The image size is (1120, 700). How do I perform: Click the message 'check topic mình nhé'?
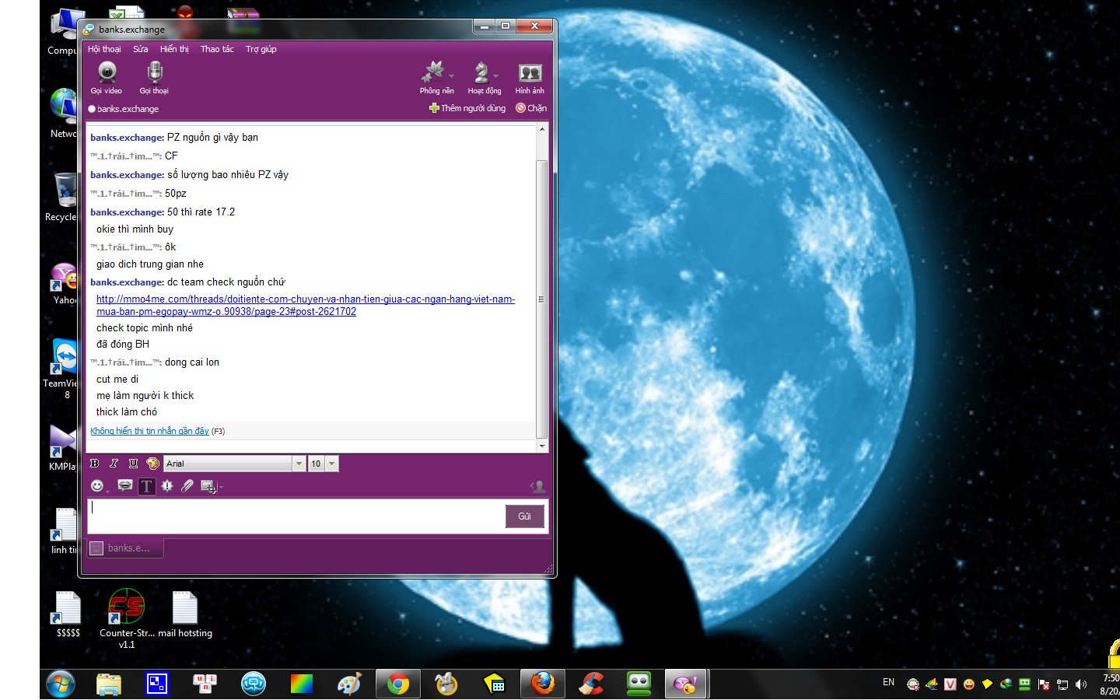[145, 327]
